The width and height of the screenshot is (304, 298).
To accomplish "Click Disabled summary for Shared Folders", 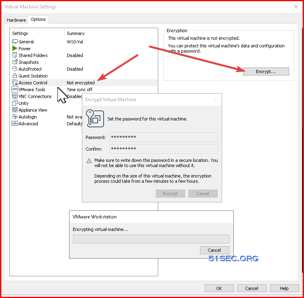I will point(75,55).
